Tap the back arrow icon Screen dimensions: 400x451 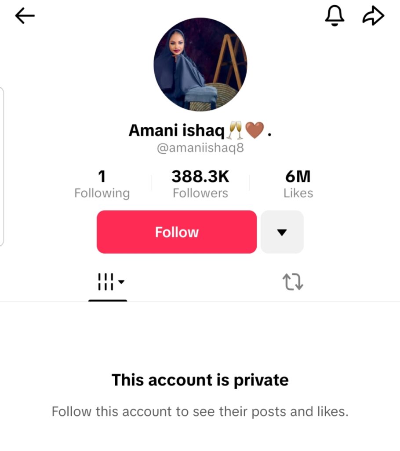pos(25,16)
